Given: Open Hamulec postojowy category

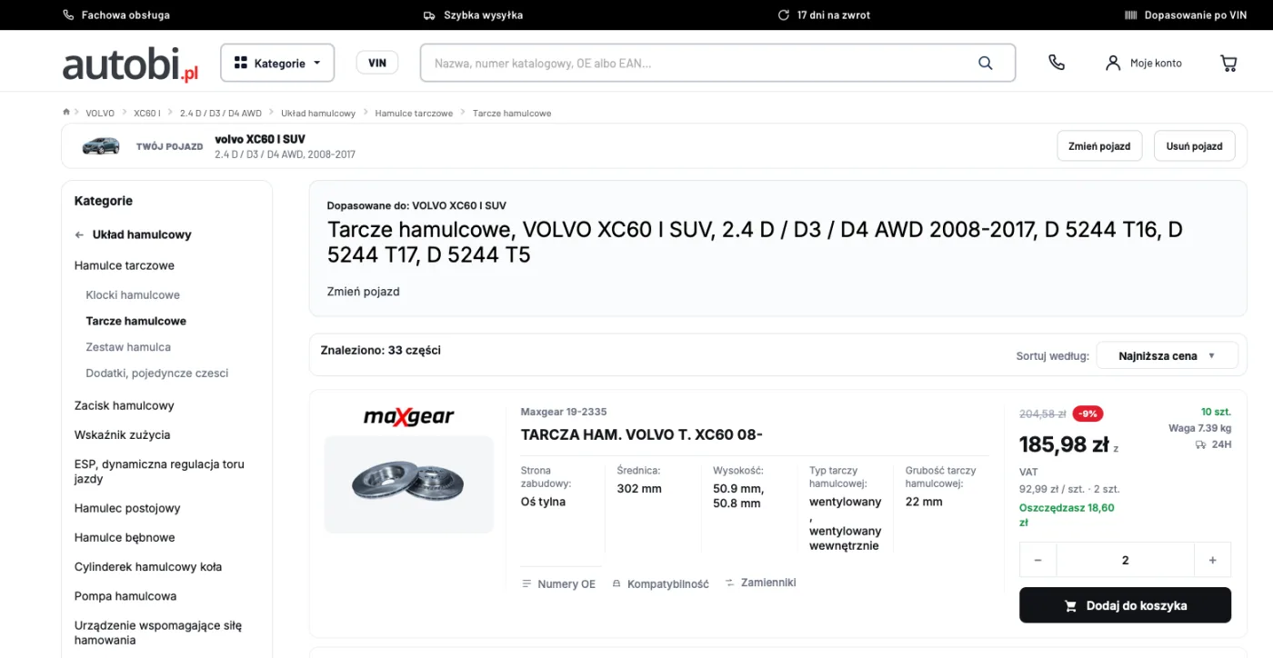Looking at the screenshot, I should (127, 508).
